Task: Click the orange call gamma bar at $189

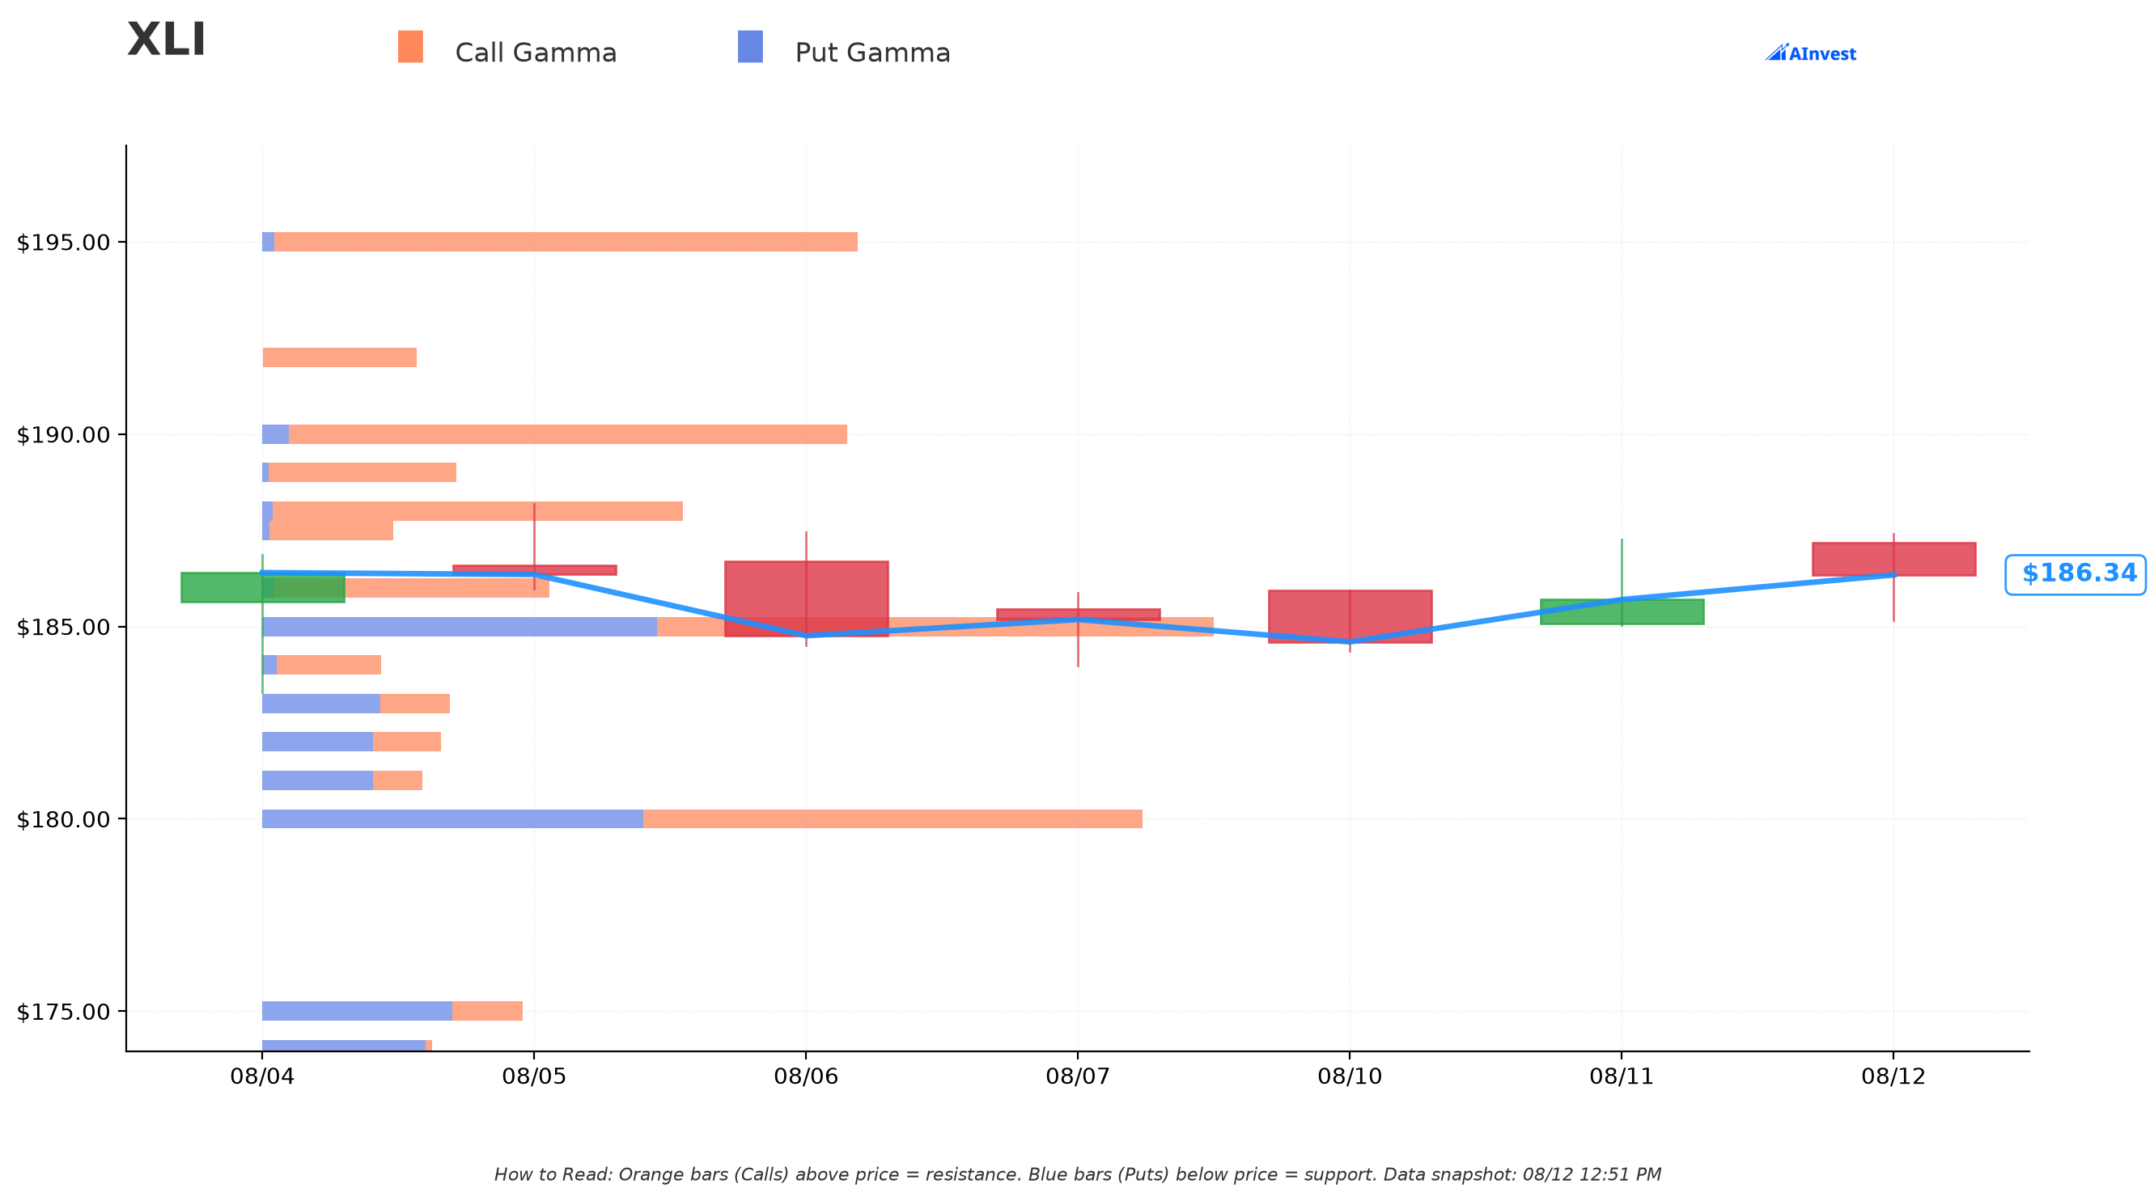Action: tap(363, 473)
